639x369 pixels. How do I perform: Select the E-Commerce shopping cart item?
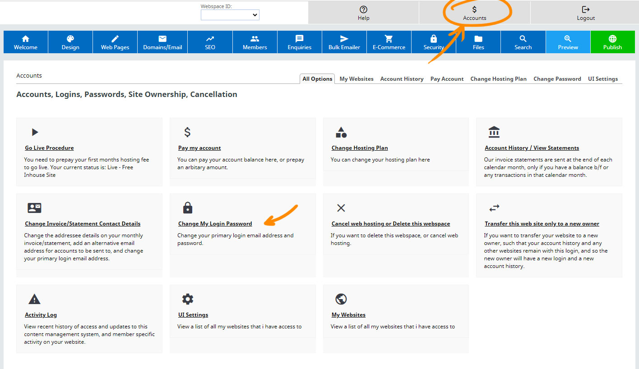[x=389, y=42]
